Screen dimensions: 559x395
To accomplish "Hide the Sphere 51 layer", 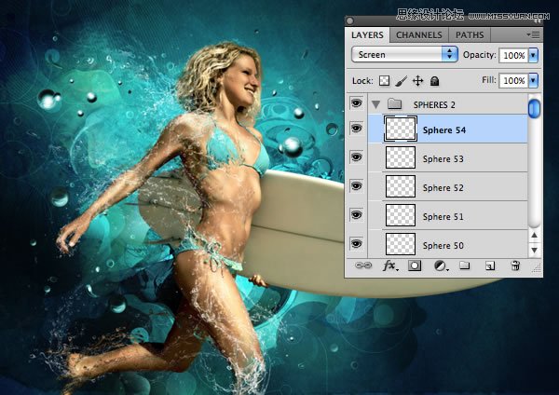I will pos(356,214).
